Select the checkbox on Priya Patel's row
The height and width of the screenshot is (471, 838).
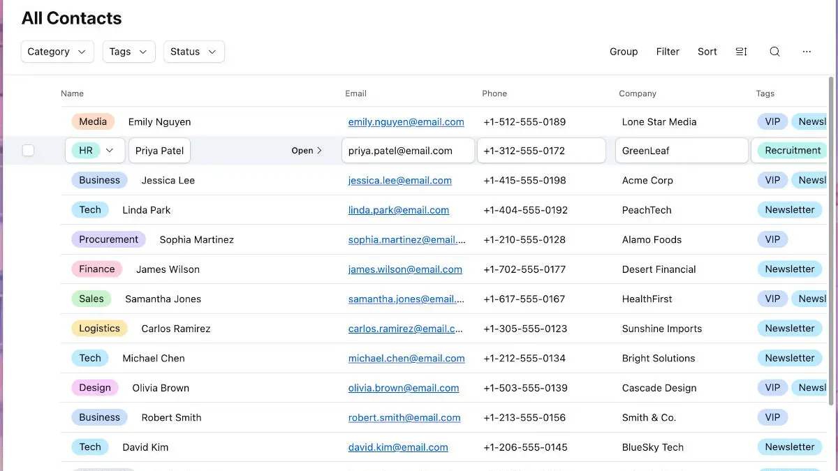[x=28, y=150]
